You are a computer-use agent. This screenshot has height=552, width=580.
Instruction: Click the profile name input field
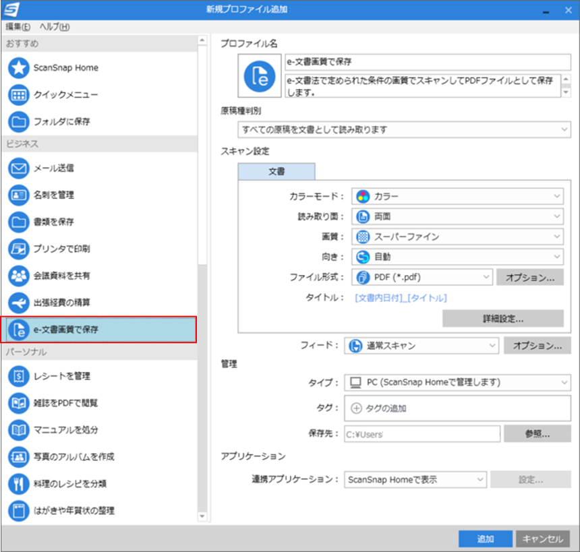pos(428,62)
